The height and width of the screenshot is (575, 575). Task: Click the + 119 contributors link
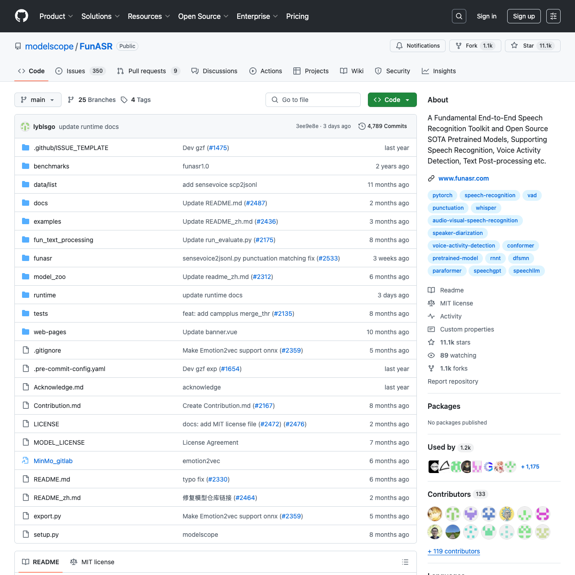[454, 551]
